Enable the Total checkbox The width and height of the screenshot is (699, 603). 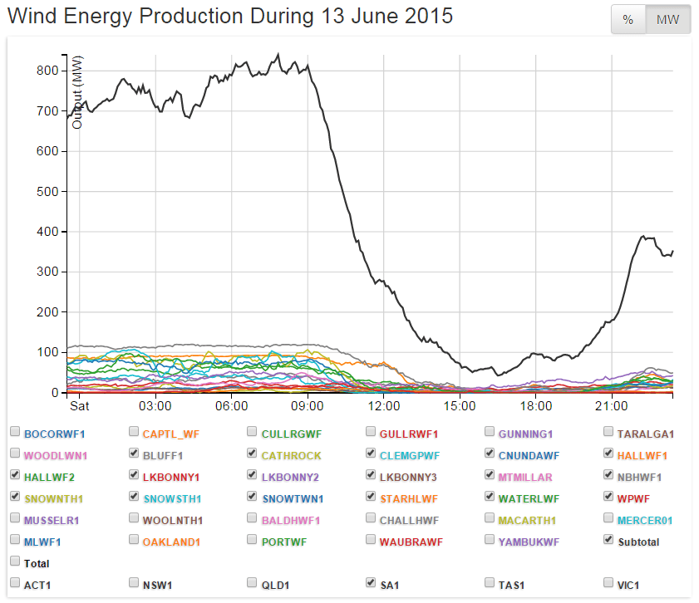(15, 561)
